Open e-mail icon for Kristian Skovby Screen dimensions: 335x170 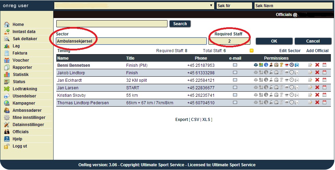tap(235, 95)
